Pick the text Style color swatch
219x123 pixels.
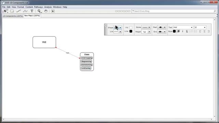174,31
